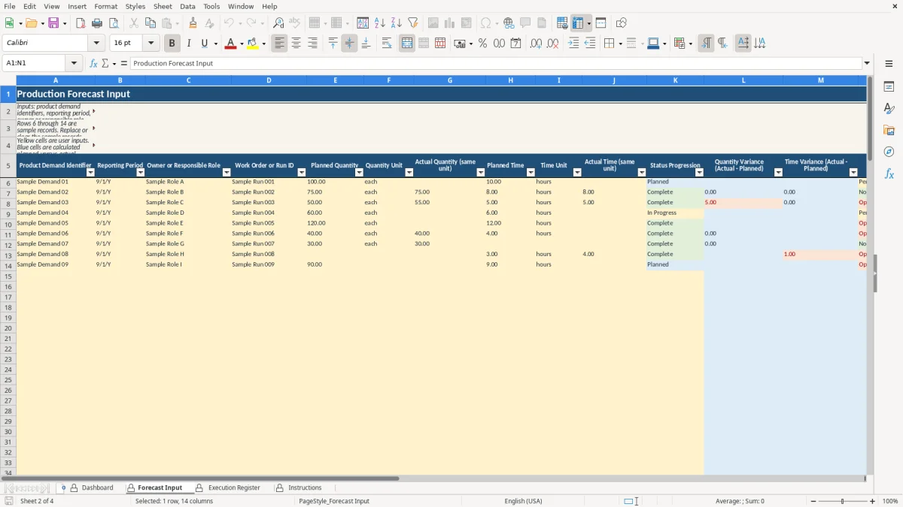The width and height of the screenshot is (903, 507).
Task: Toggle Merge and Center Cells
Action: (x=407, y=44)
